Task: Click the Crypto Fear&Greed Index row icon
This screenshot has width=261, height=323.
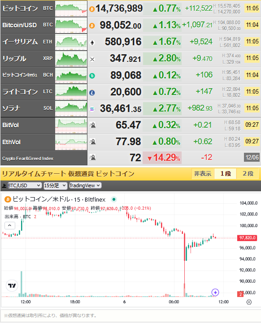Action: 92,158
